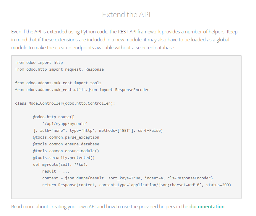Viewport: 256px width, 216px height.
Task: Click the @tools.common.ensure_module() decorator
Action: click(66, 151)
